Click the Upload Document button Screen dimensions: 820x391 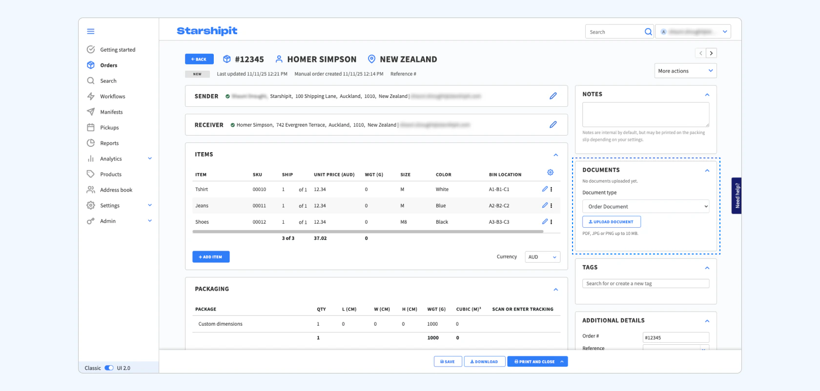tap(611, 222)
